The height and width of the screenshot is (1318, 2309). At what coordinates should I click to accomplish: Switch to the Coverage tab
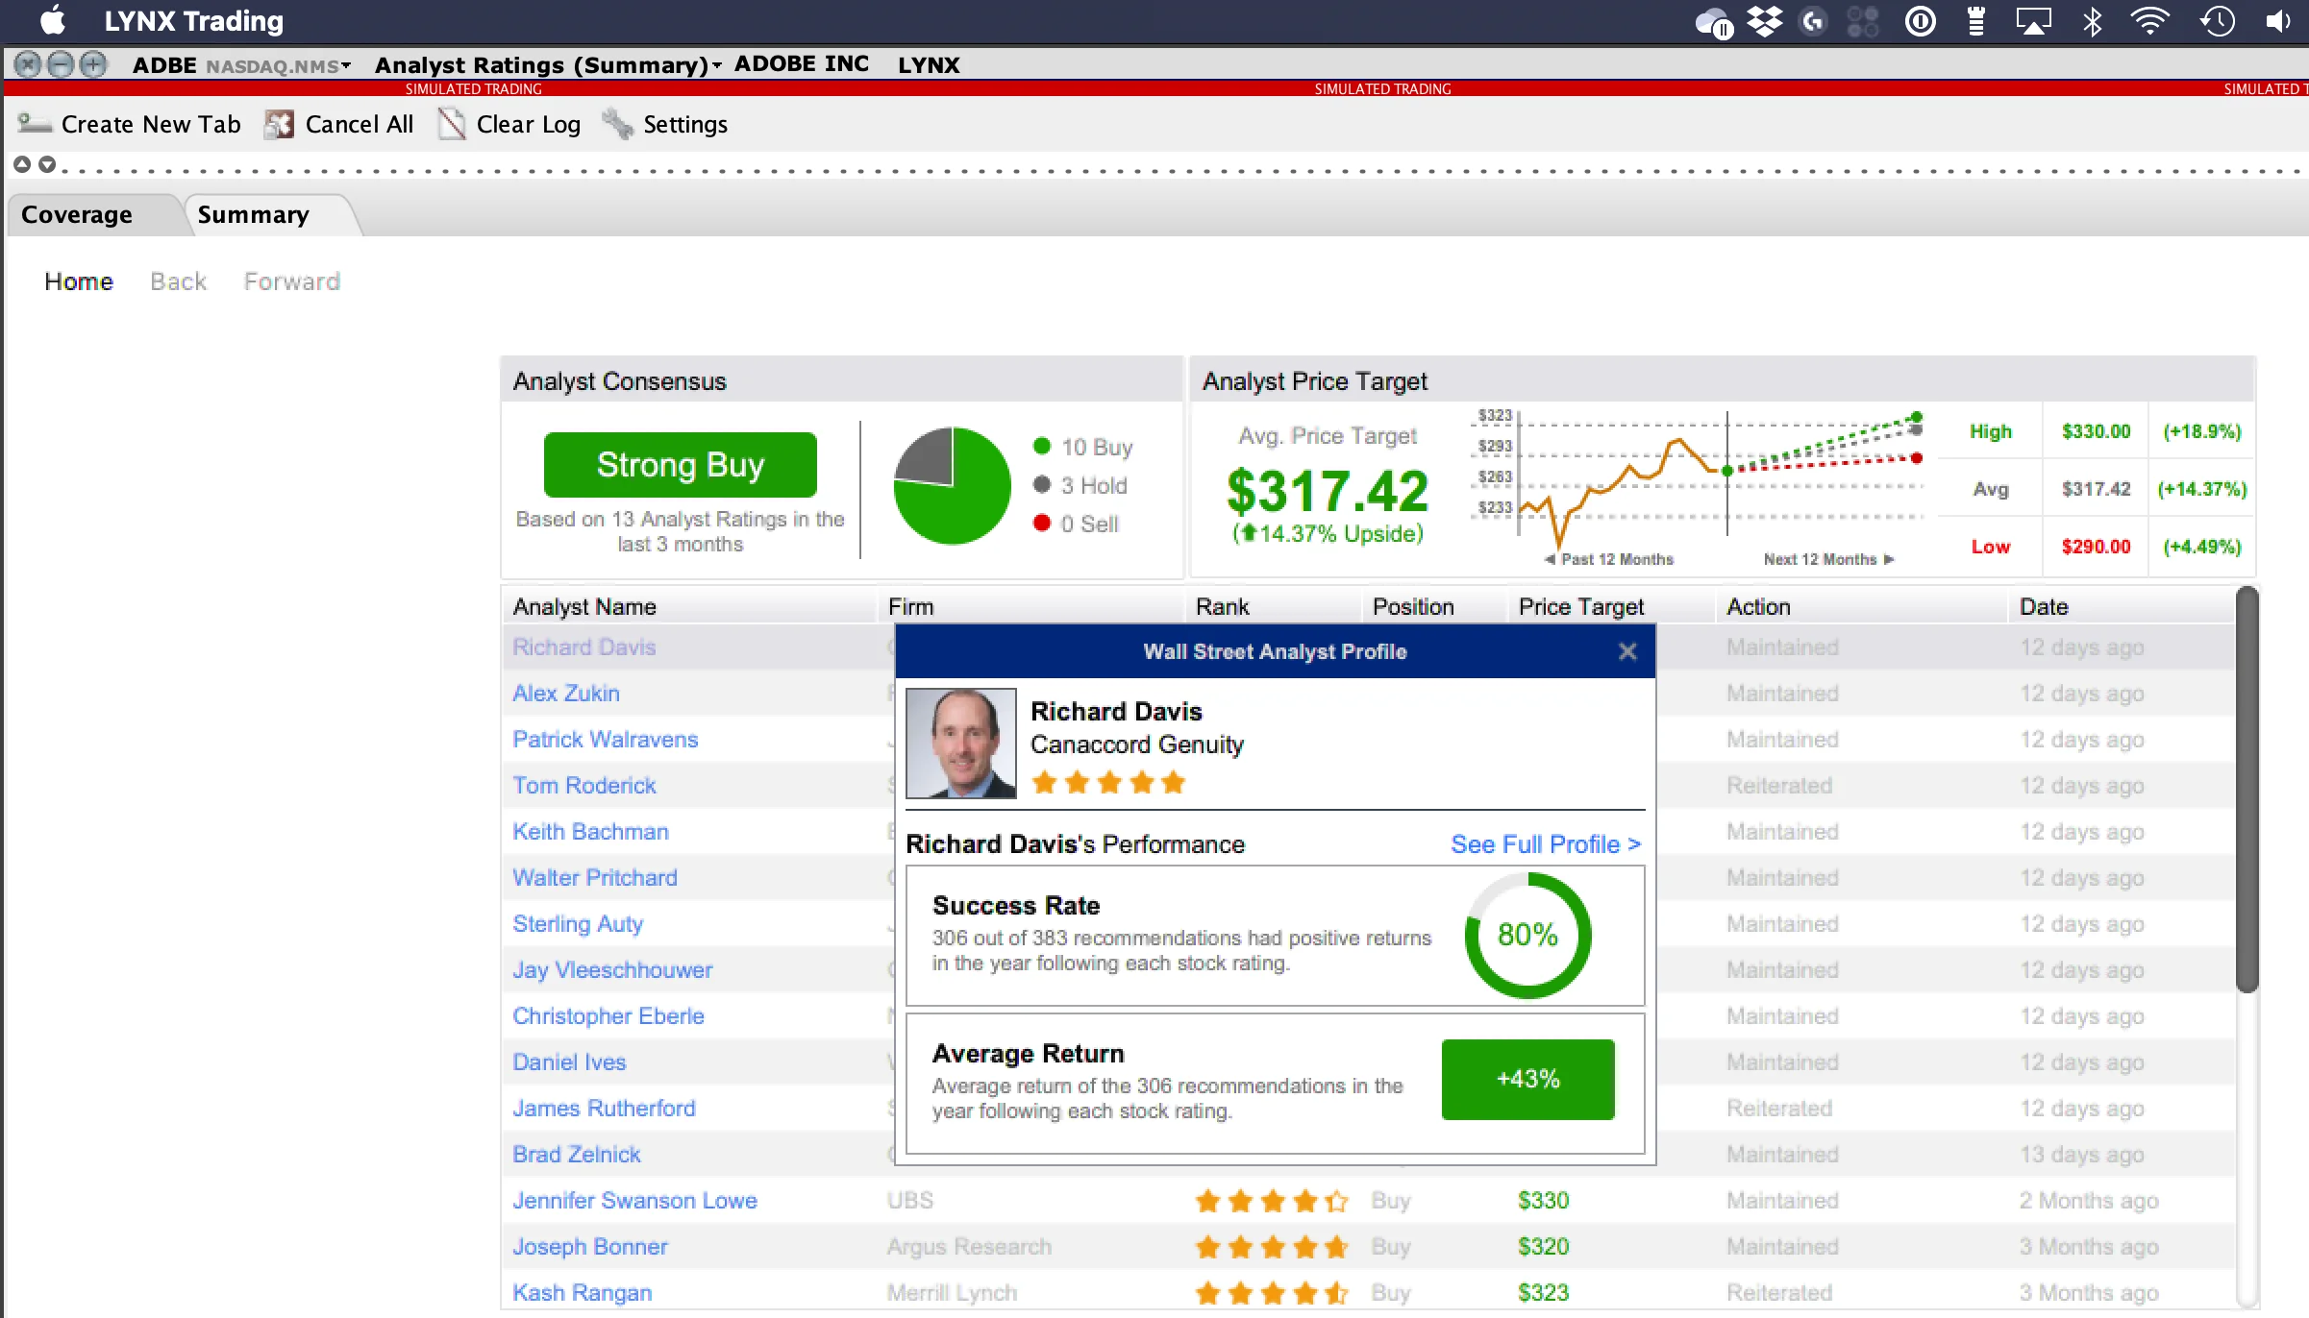pyautogui.click(x=77, y=214)
